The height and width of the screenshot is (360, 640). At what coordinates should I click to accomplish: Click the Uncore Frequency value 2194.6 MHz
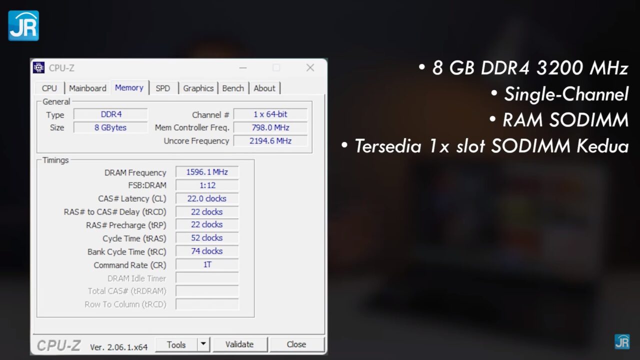270,141
